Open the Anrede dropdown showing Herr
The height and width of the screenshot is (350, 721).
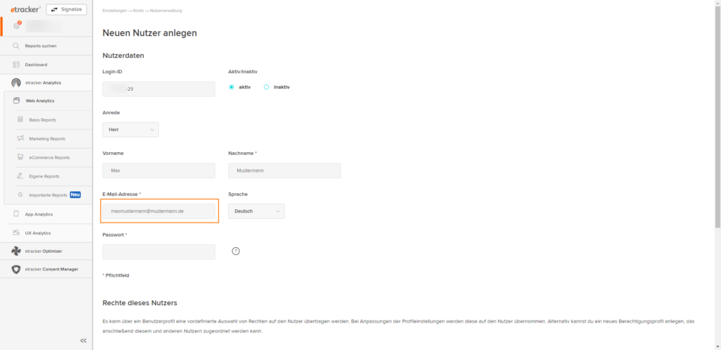click(130, 130)
